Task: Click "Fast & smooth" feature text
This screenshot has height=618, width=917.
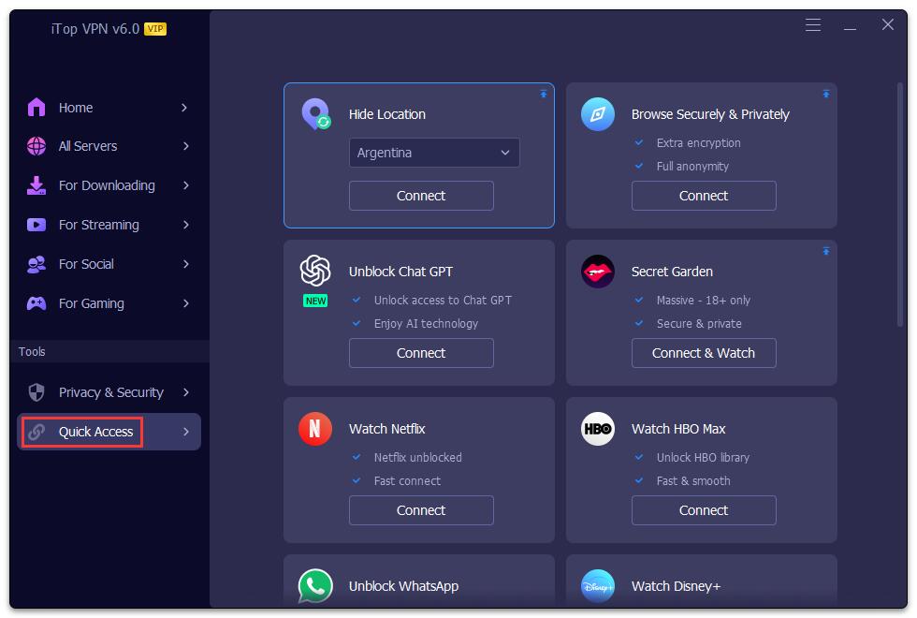Action: [693, 481]
